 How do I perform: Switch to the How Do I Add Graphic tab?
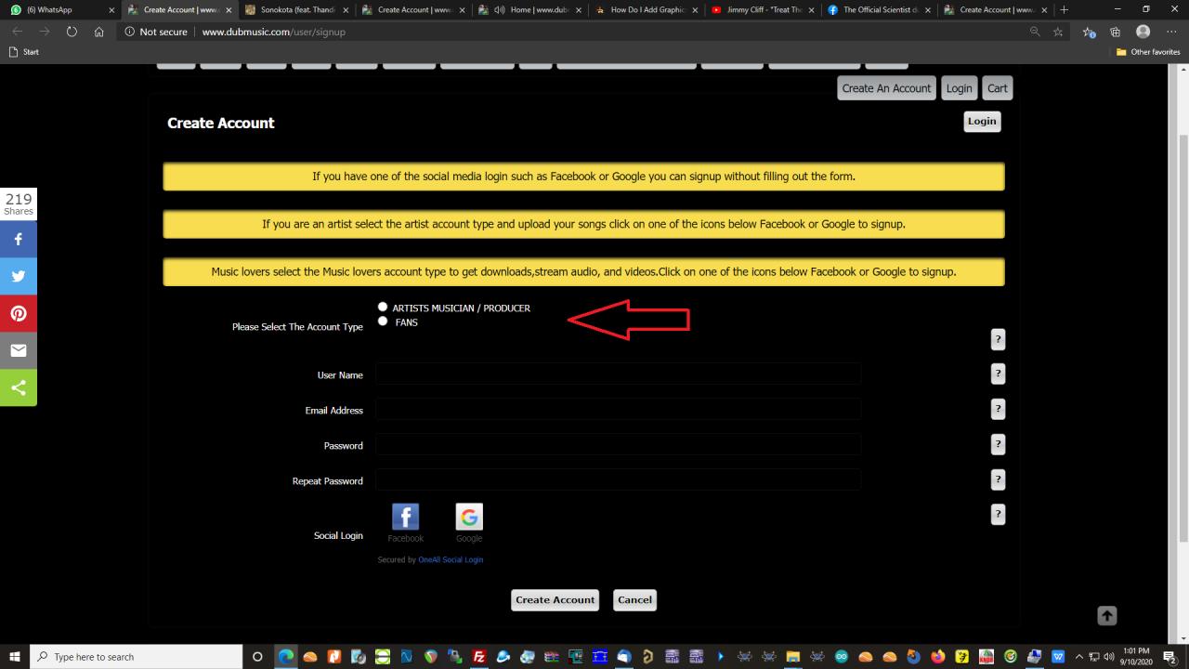646,10
